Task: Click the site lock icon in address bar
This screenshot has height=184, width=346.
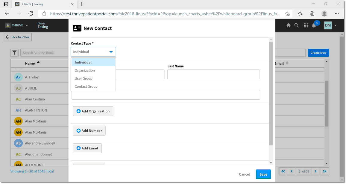Action: point(44,14)
